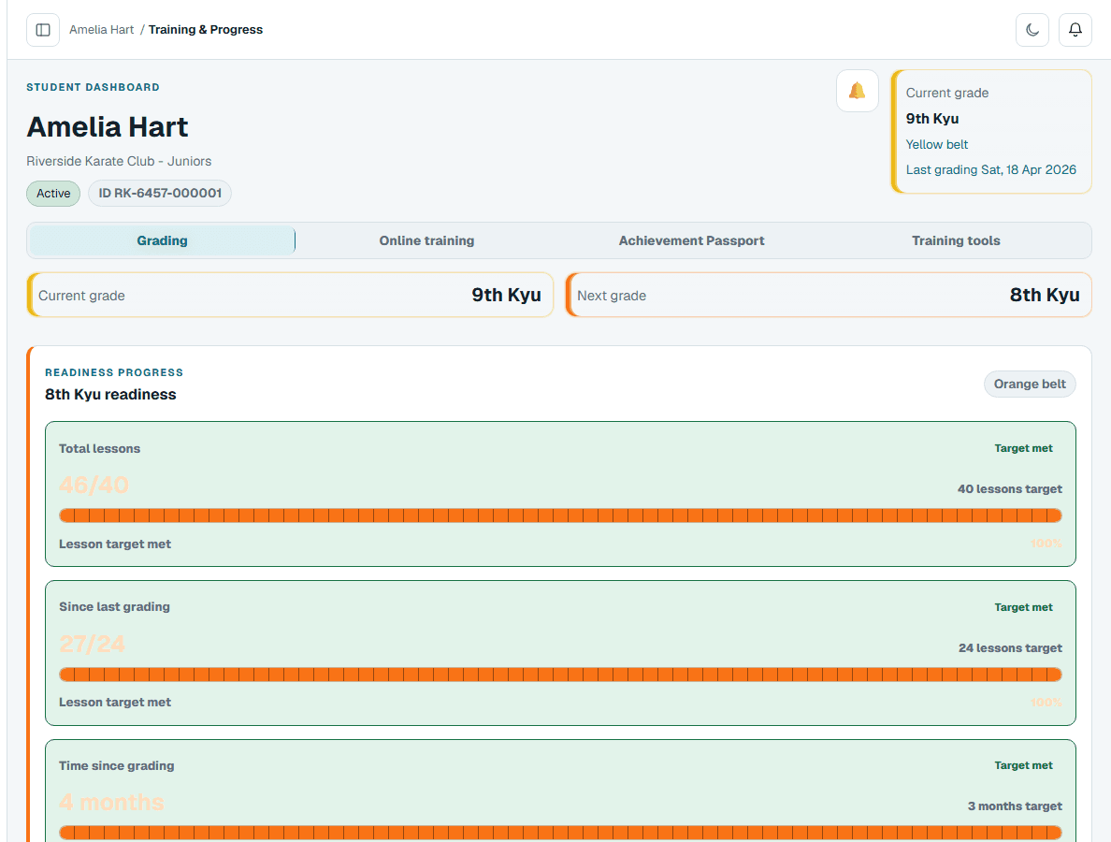Click the 46/40 lessons value
1111x842 pixels.
pyautogui.click(x=94, y=485)
